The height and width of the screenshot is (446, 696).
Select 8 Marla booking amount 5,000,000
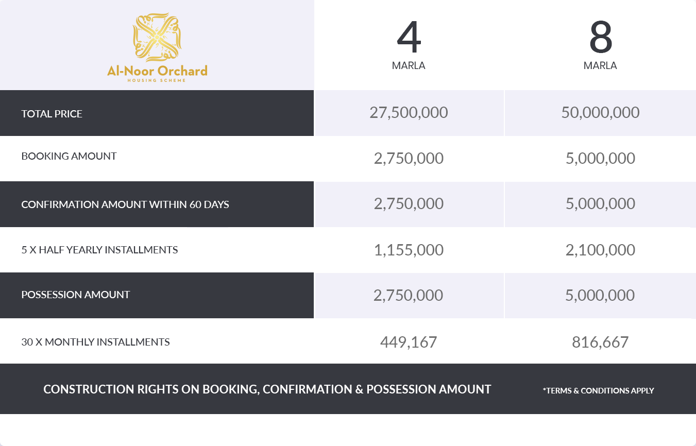tap(600, 158)
